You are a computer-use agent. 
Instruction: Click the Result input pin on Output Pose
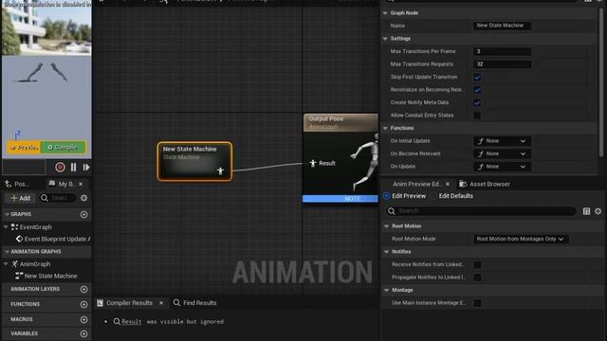(x=313, y=163)
